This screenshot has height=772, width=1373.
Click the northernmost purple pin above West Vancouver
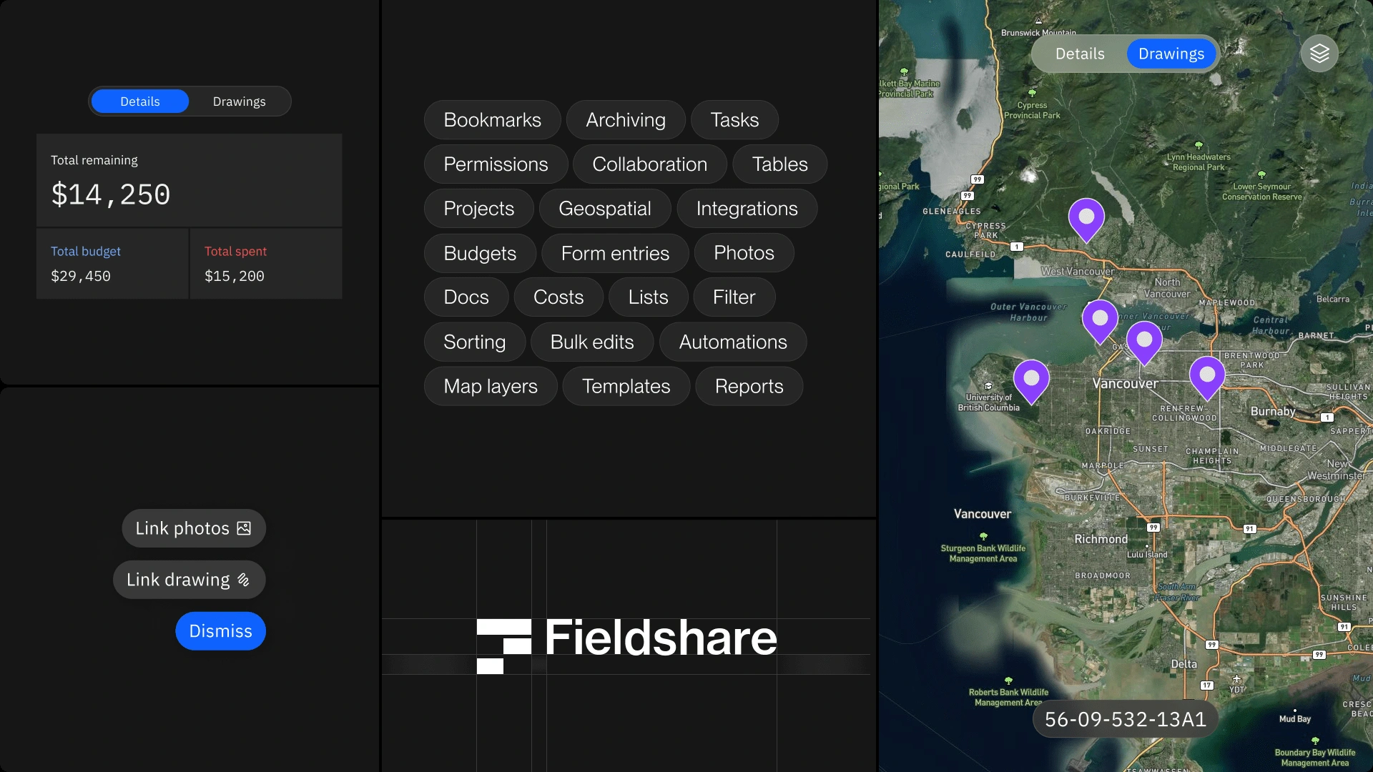pyautogui.click(x=1086, y=217)
